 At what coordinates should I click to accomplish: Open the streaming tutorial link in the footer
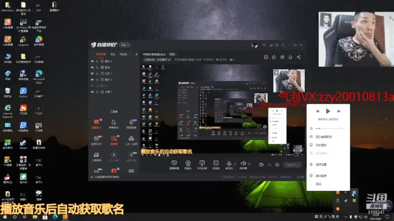(106, 177)
